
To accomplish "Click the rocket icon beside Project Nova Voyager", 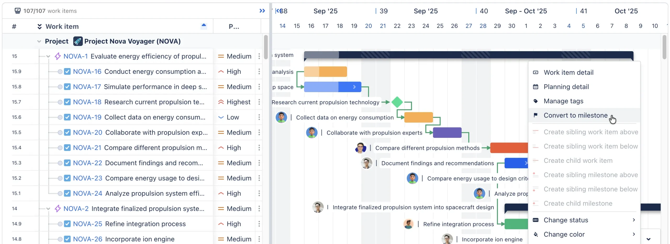I will point(78,41).
